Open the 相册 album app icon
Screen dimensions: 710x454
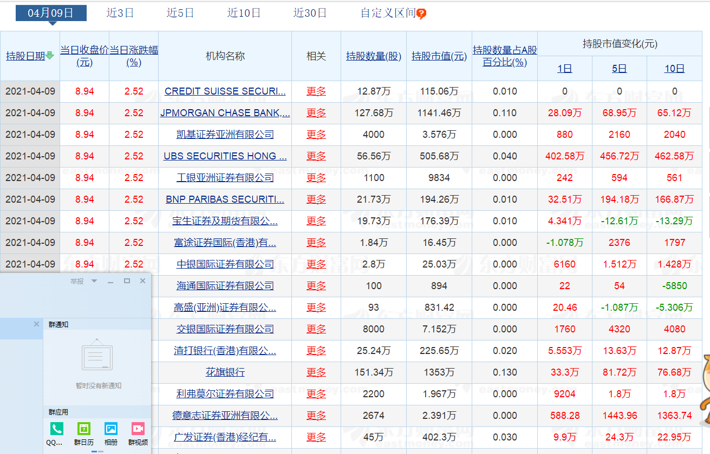pyautogui.click(x=111, y=429)
